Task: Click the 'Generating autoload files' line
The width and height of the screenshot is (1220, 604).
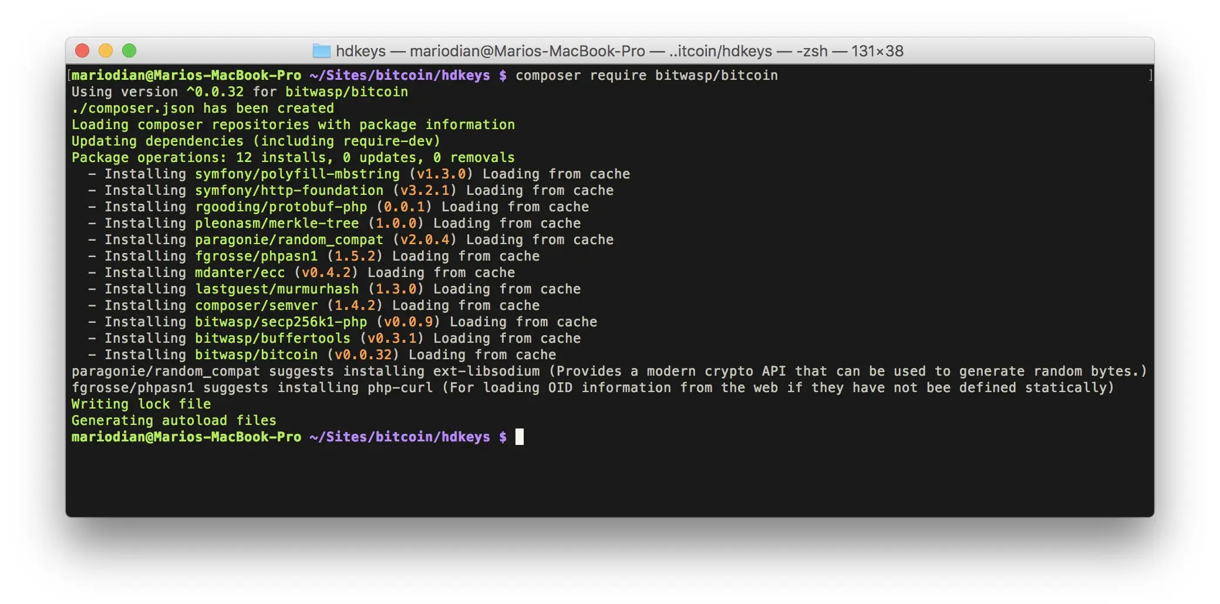Action: (x=174, y=420)
